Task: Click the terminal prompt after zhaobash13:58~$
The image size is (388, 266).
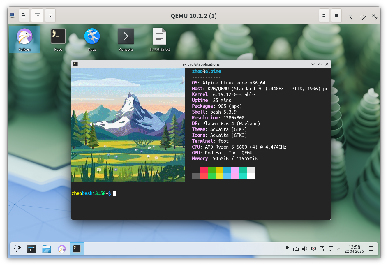Action: [115, 193]
